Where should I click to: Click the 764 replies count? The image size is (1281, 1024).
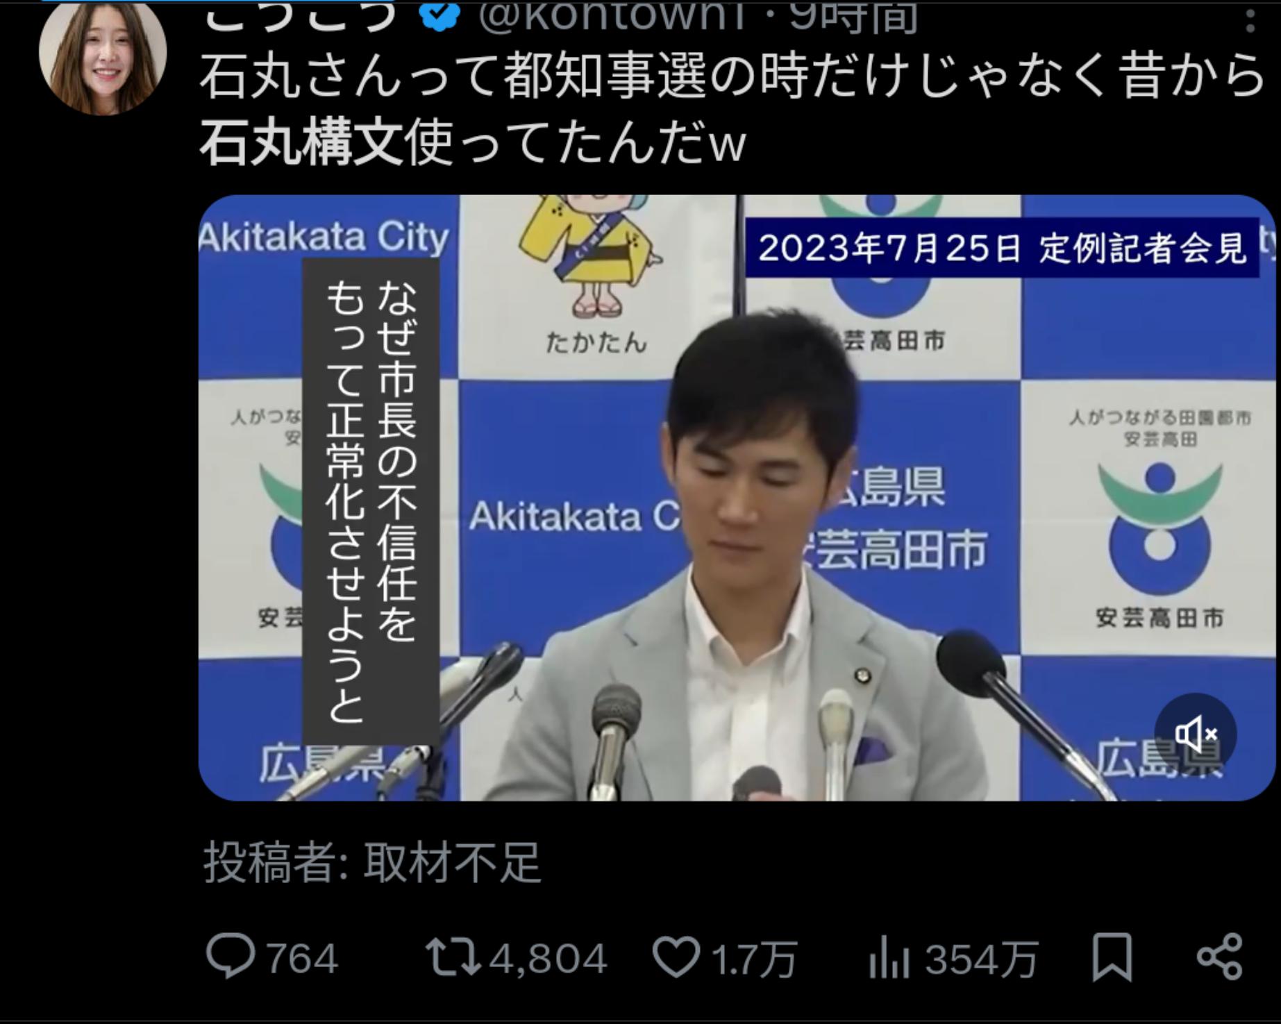coord(302,959)
